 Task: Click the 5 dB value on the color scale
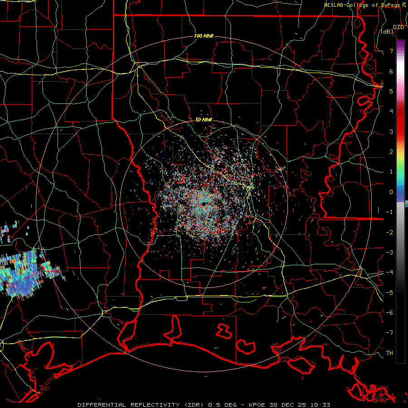click(391, 91)
